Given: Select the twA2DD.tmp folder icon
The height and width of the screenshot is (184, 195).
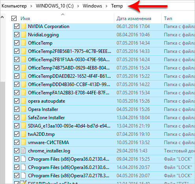Looking at the screenshot, I should [x=24, y=134].
